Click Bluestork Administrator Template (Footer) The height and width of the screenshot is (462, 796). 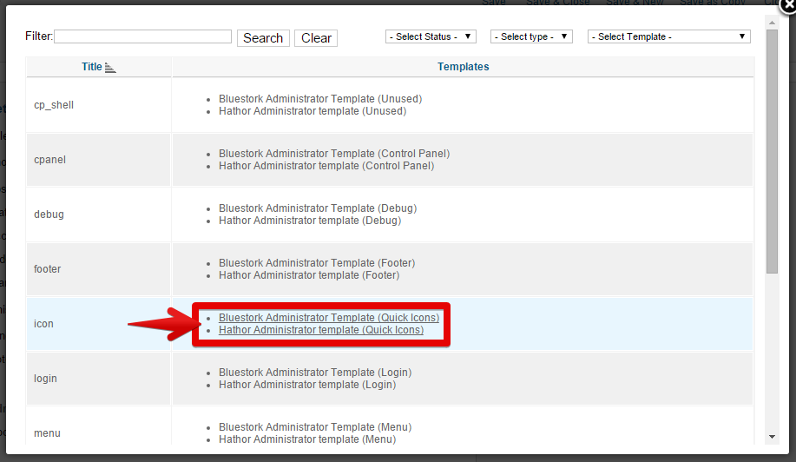point(317,263)
